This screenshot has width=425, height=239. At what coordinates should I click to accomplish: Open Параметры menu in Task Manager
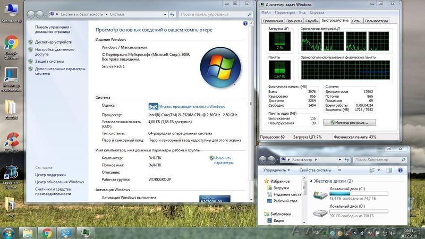click(x=285, y=12)
